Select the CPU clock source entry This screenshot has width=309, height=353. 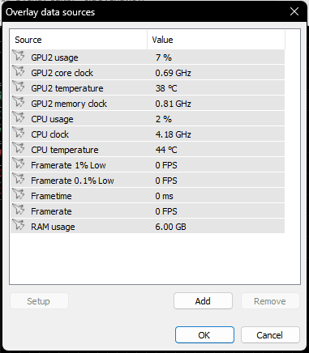tap(148, 134)
